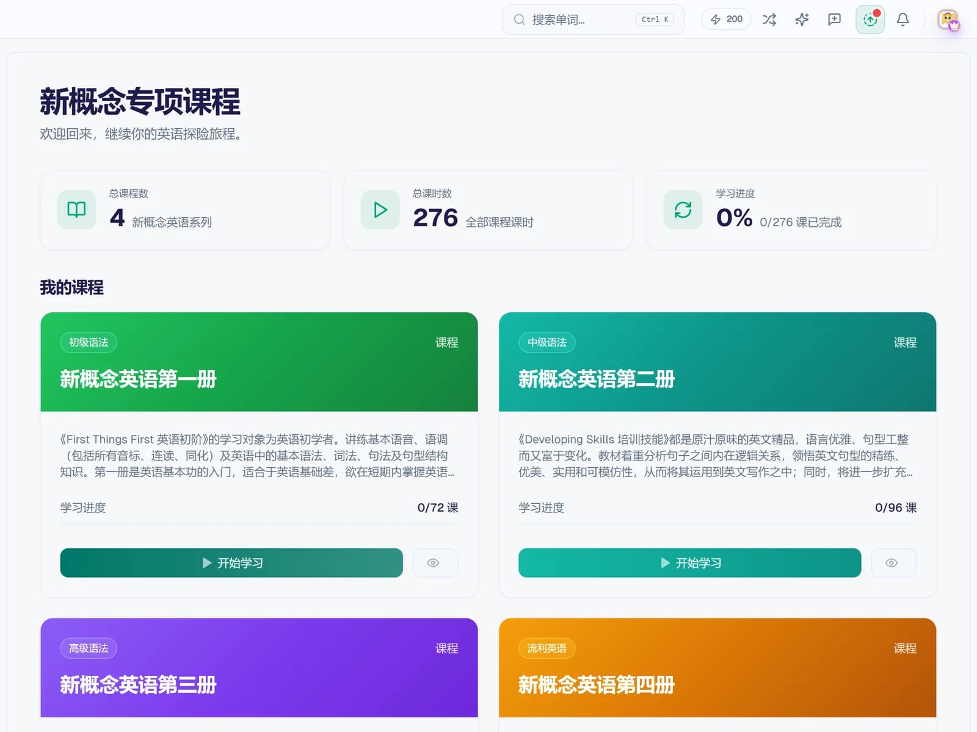The height and width of the screenshot is (732, 977).
Task: Click the First Things First course description
Action: [x=258, y=456]
